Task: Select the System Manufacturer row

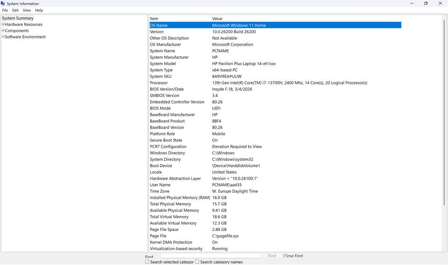Action: click(275, 57)
